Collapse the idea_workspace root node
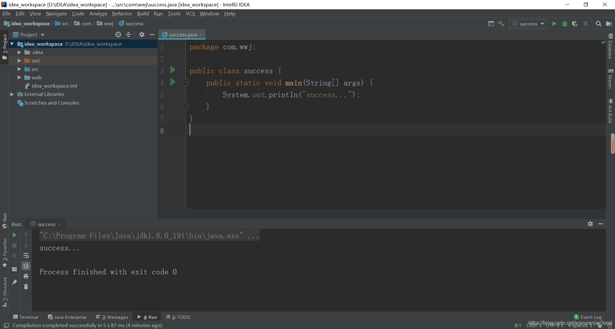Screen dimensions: 615x329 point(12,44)
